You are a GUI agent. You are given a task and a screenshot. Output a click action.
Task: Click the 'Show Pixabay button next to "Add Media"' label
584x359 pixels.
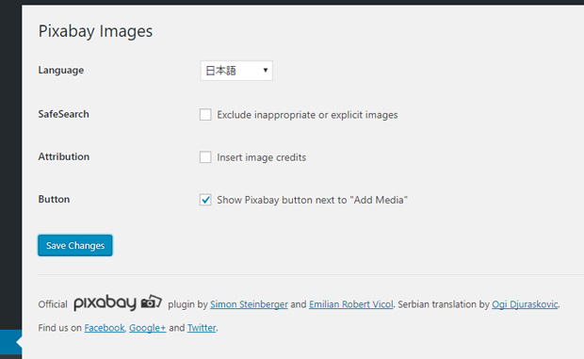point(312,200)
